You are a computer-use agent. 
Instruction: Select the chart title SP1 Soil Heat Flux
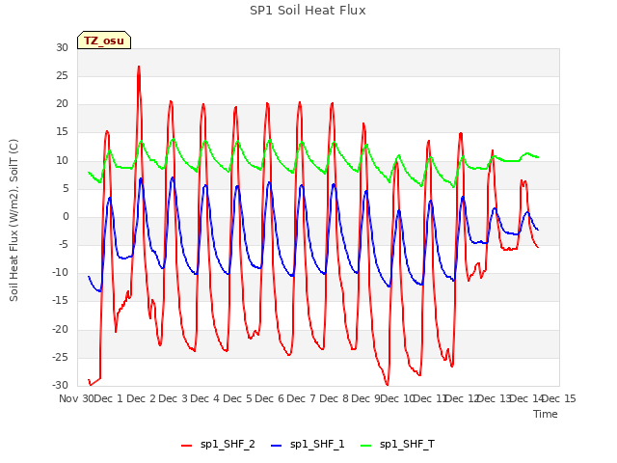[308, 11]
